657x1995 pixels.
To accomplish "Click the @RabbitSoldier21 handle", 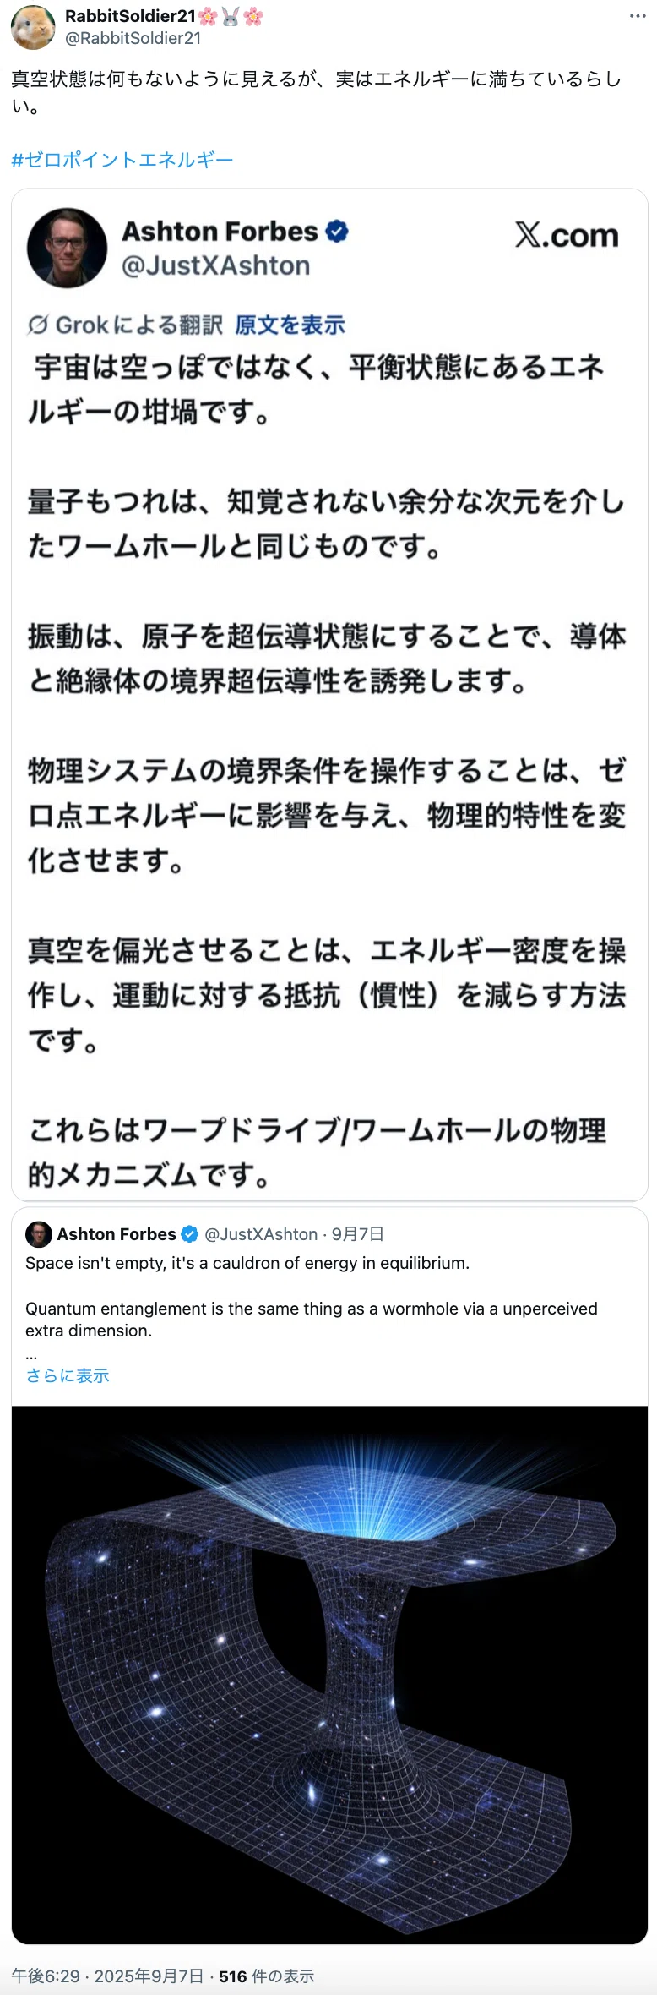I will pos(133,38).
